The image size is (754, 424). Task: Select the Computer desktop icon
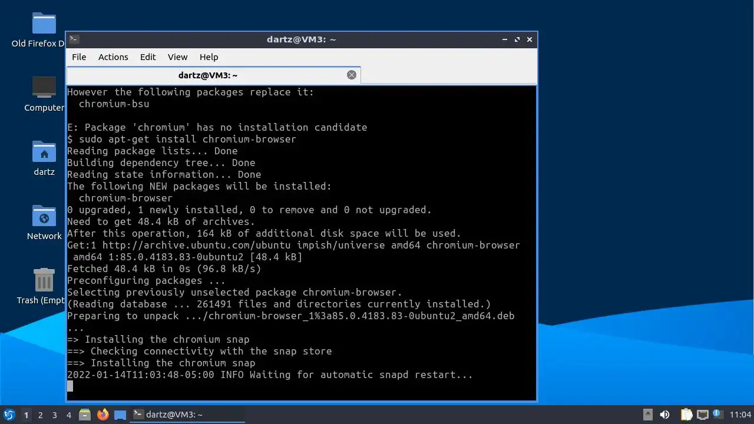tap(44, 94)
